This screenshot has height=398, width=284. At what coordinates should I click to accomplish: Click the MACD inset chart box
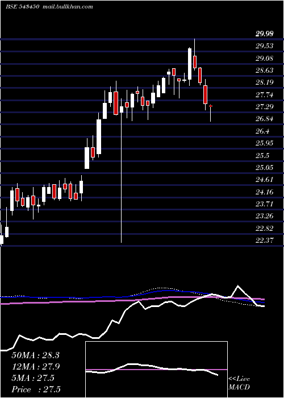[x=156, y=370]
